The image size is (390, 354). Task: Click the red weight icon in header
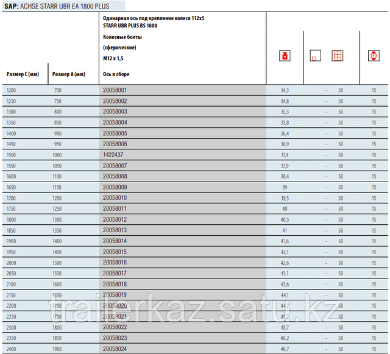(x=285, y=55)
